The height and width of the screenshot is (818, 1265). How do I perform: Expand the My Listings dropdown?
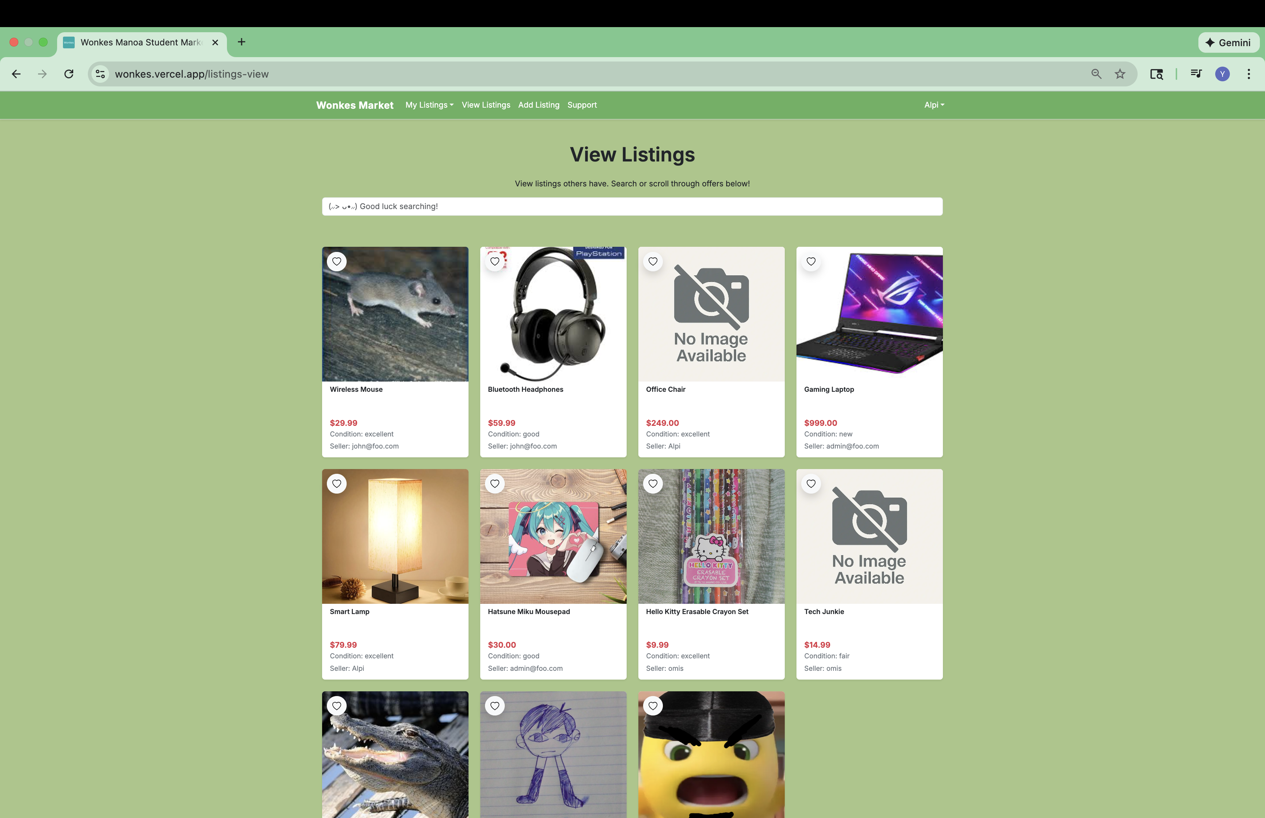tap(429, 105)
